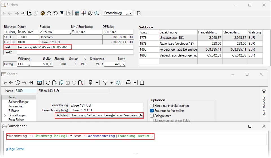
Task: Click into the Text2 input field
Action: click(73, 52)
